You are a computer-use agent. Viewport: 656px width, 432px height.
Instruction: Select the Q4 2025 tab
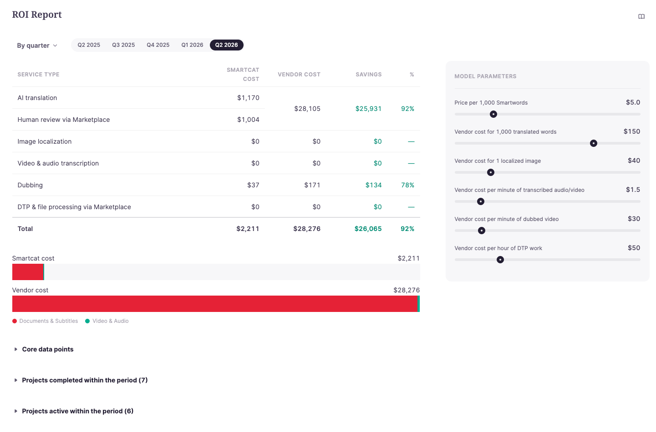point(158,45)
